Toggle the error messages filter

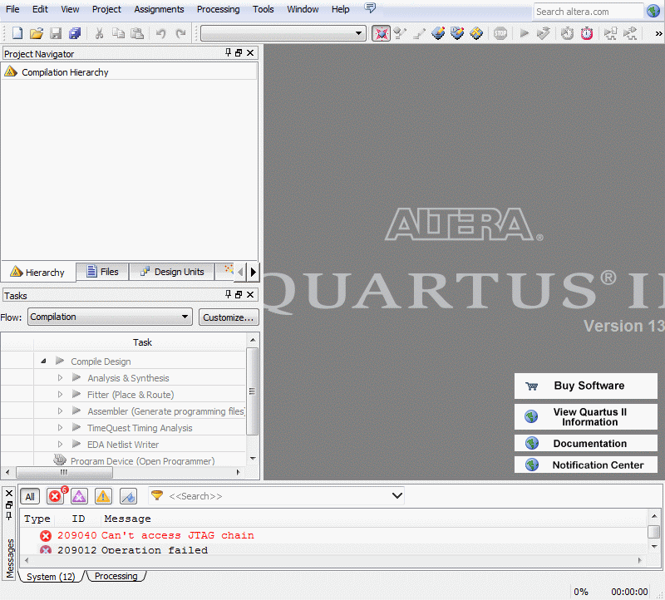coord(55,496)
